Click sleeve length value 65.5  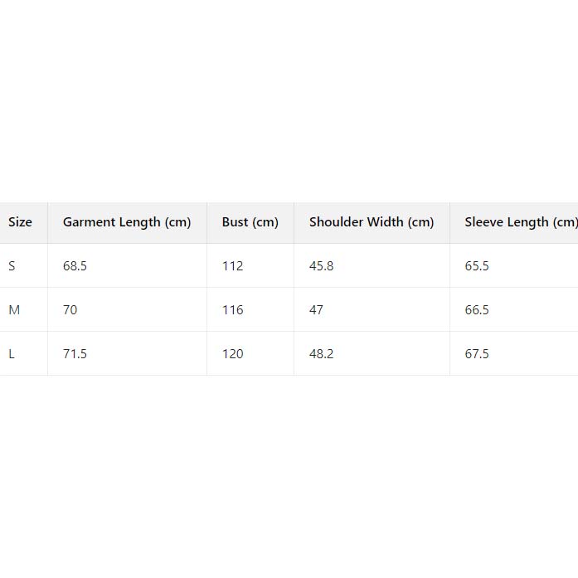[477, 266]
